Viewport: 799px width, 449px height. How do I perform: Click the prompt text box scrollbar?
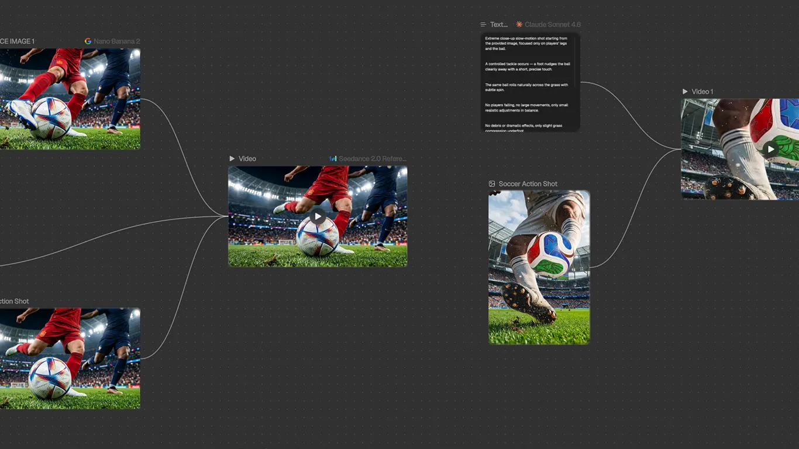click(x=576, y=61)
